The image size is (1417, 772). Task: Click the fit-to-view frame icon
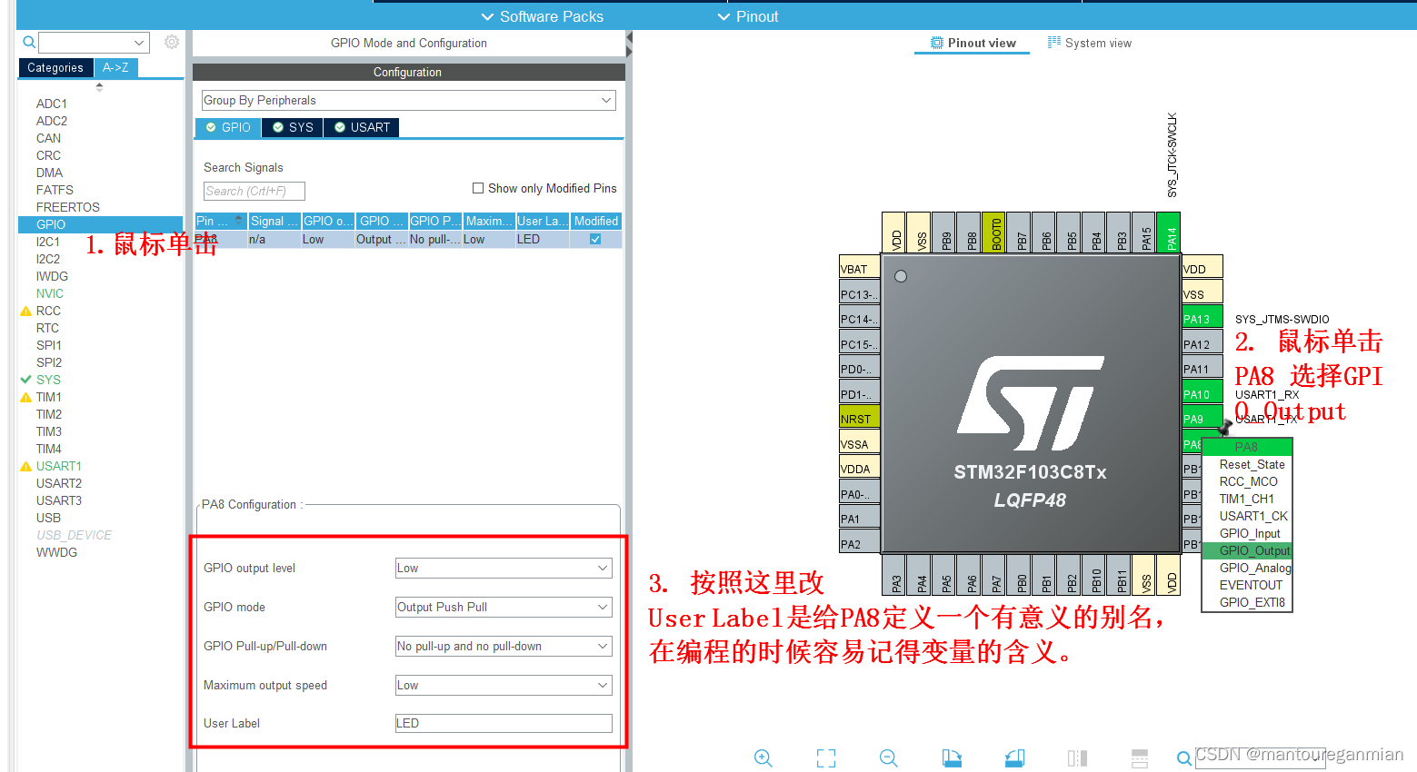[x=826, y=758]
